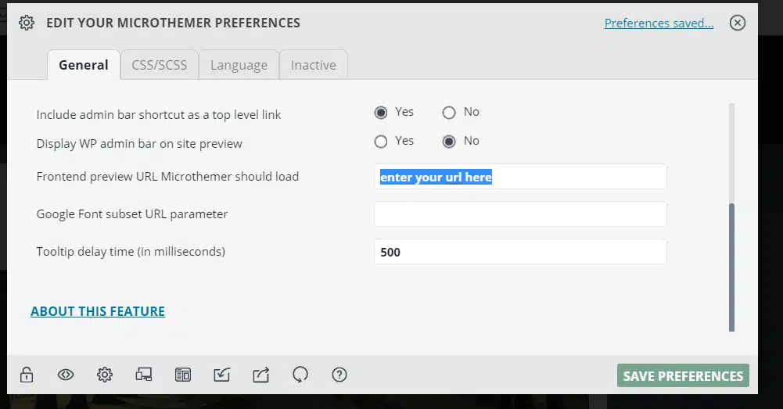Open the About This Feature link

[x=98, y=311]
